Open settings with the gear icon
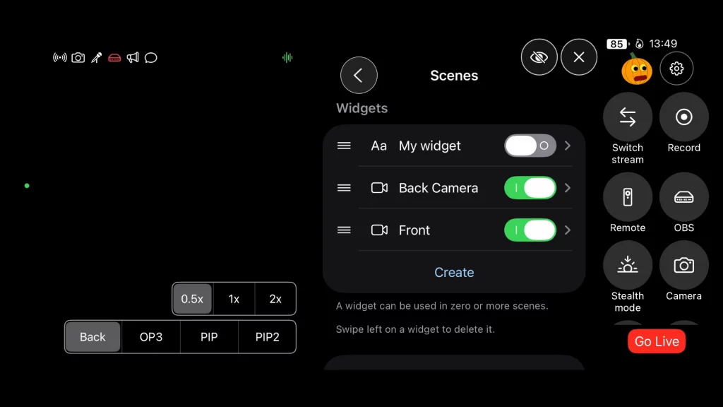Screen dimensions: 723x407 (676, 69)
